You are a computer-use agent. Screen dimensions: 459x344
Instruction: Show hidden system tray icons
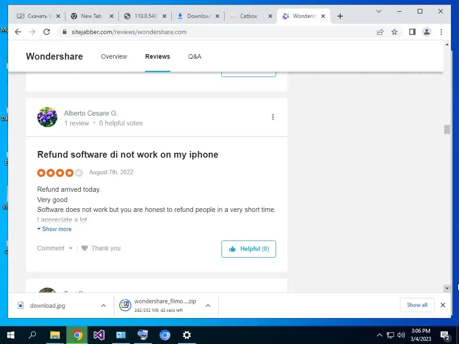click(379, 335)
